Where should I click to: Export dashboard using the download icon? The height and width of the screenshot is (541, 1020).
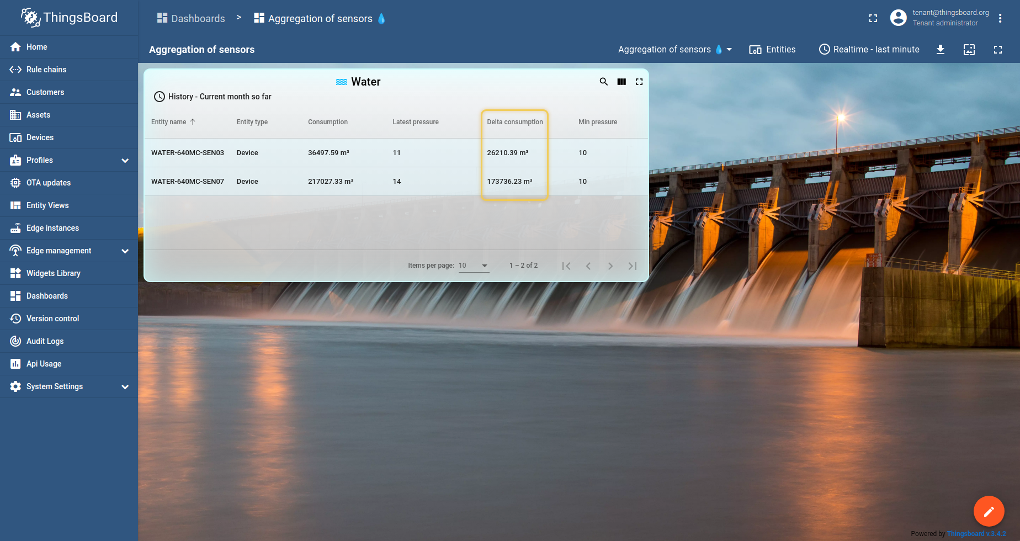pos(941,50)
